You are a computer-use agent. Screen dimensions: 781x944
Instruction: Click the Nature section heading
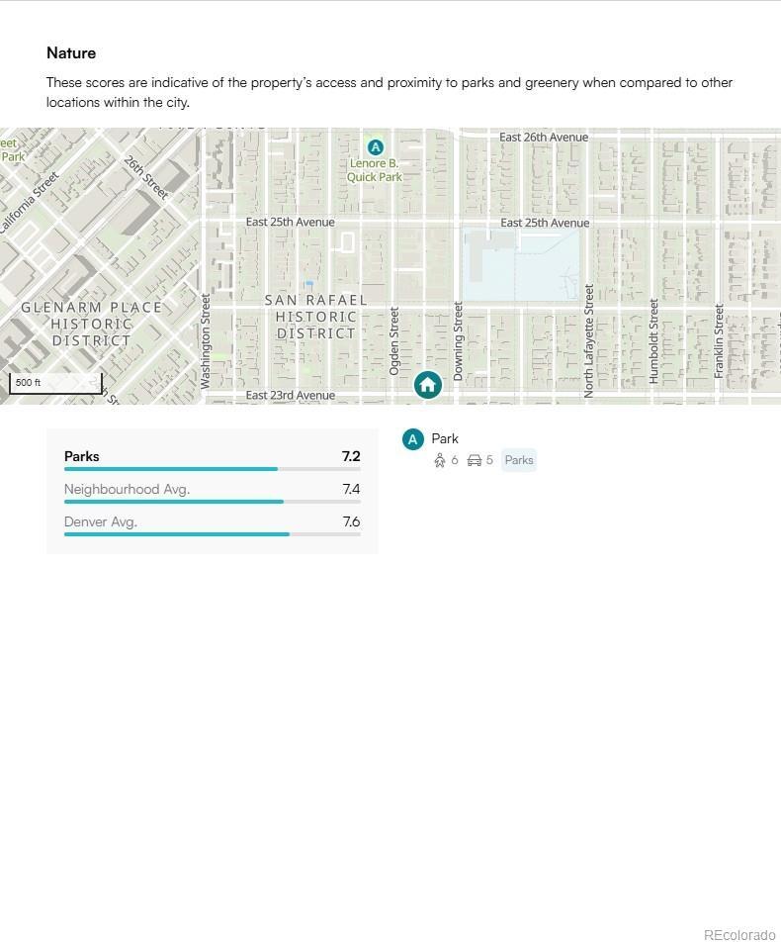71,52
